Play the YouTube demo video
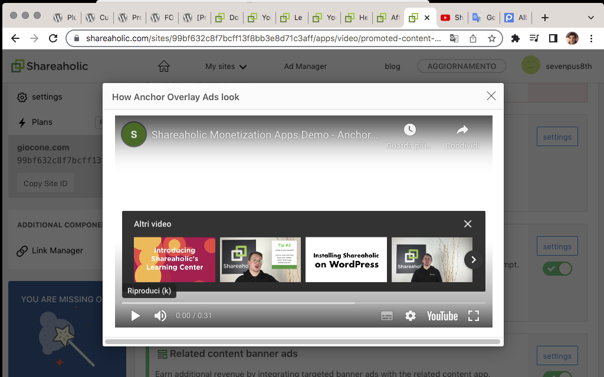604x377 pixels. pos(135,316)
